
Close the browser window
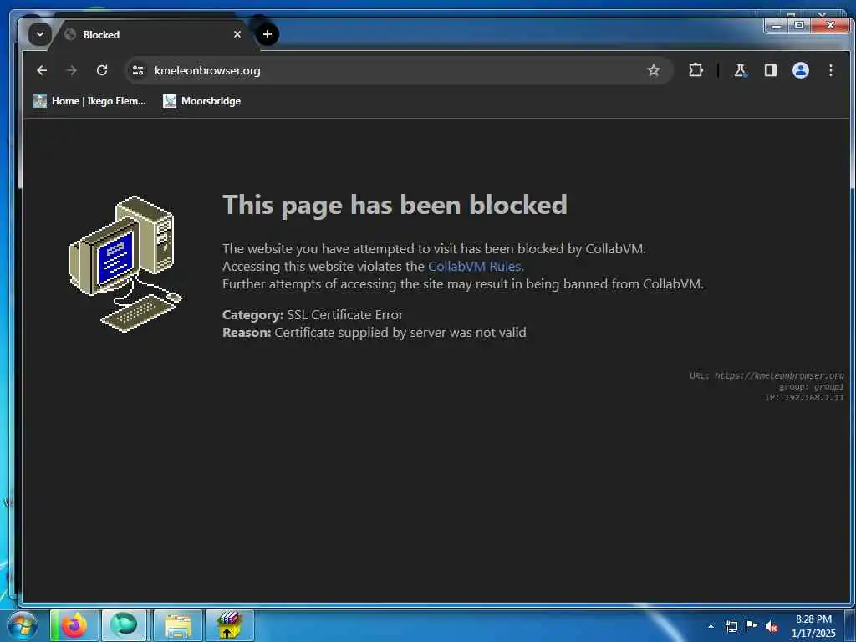(x=830, y=25)
